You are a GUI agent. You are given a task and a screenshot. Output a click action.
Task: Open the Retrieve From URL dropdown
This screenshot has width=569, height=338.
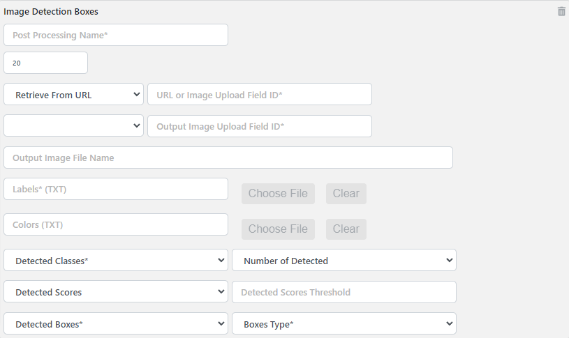coord(73,95)
